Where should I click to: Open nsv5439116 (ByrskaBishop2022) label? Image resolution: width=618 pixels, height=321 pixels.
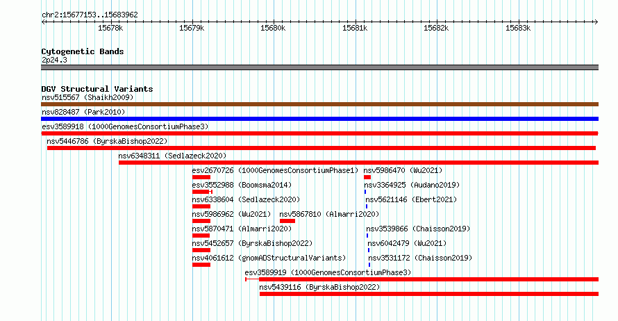[319, 287]
